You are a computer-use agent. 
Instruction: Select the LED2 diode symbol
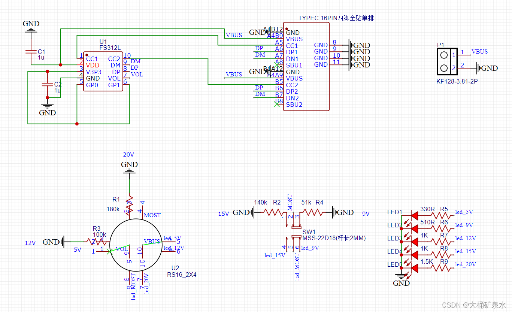pyautogui.click(x=414, y=228)
